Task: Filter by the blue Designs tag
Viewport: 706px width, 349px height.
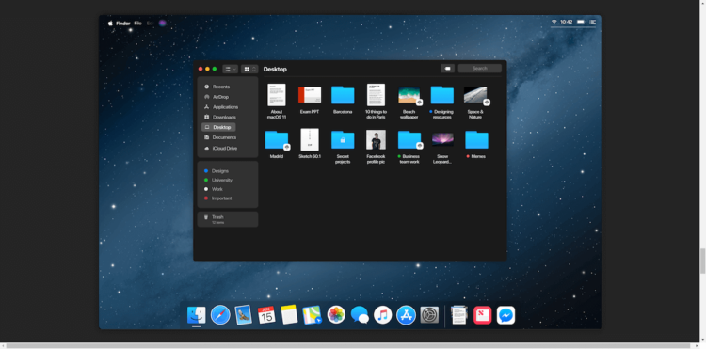Action: [x=217, y=171]
